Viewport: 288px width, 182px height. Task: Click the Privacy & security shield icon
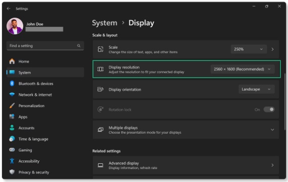12,172
